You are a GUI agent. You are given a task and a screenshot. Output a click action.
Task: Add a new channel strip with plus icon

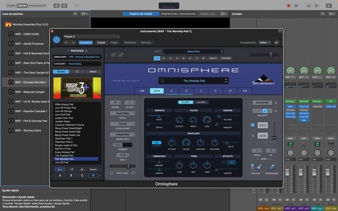[x=323, y=14]
